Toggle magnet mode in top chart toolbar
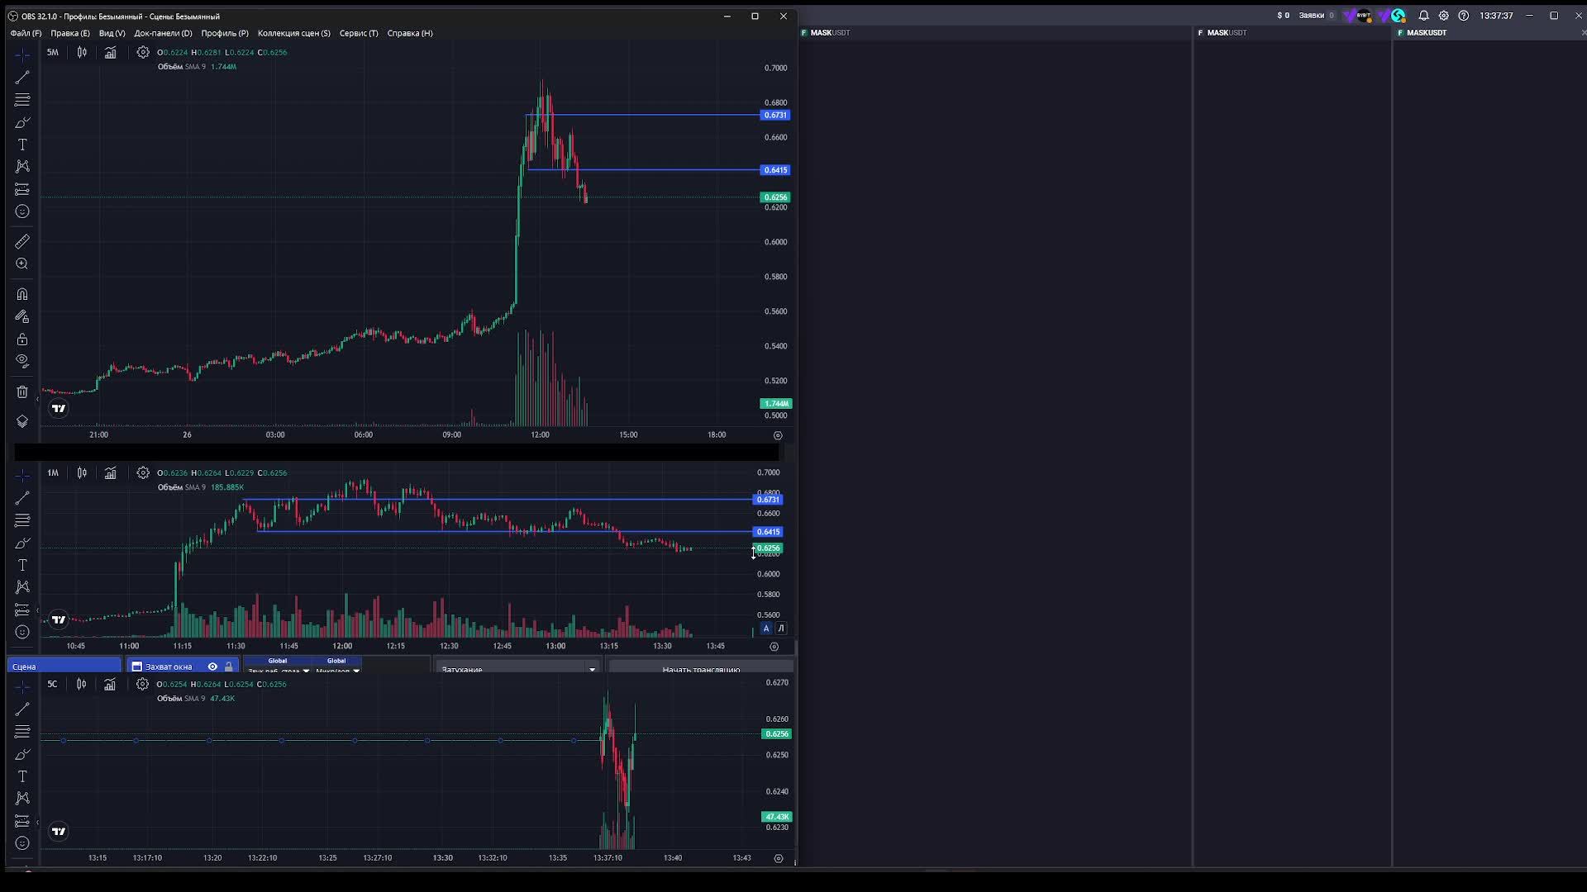The height and width of the screenshot is (892, 1587). point(22,295)
